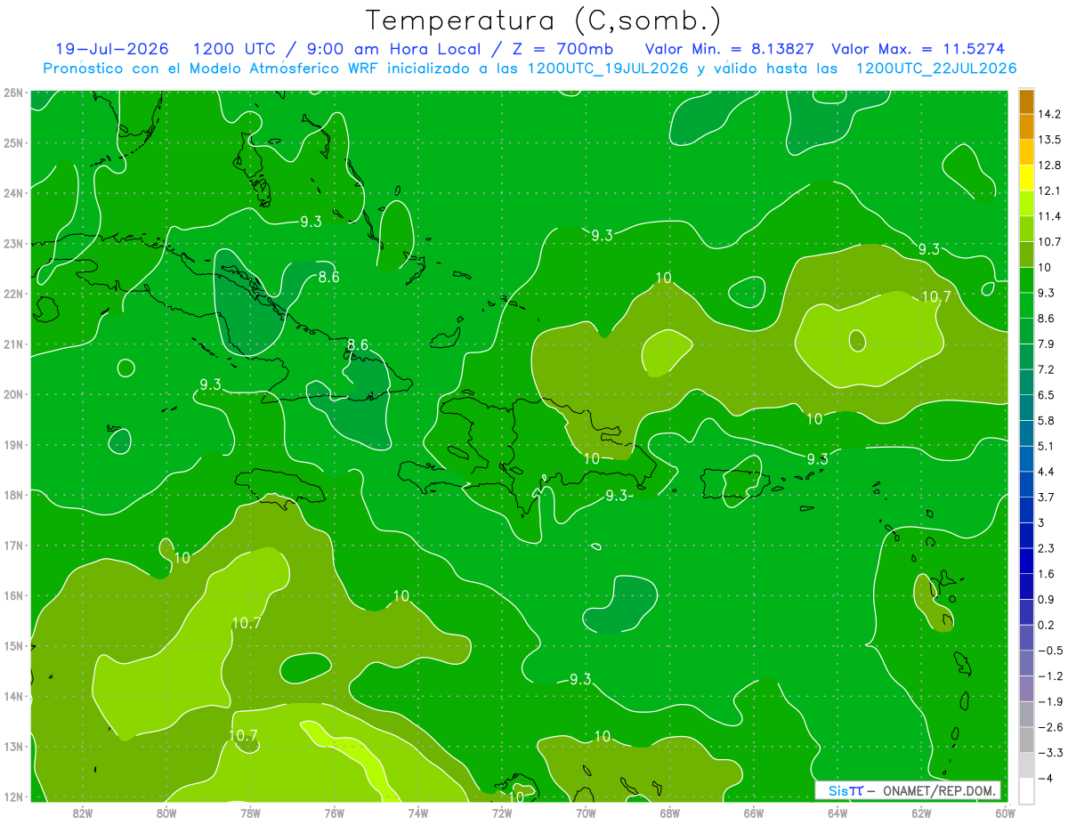Select "Valor Max. = 11.5274" text
Viewport: 1068px width, 825px height.
918,49
